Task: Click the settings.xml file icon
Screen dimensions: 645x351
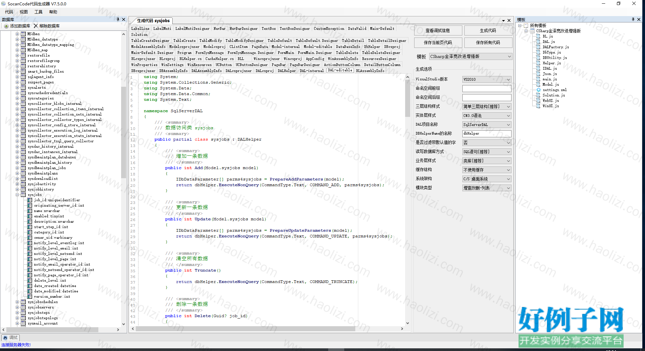Action: [538, 90]
